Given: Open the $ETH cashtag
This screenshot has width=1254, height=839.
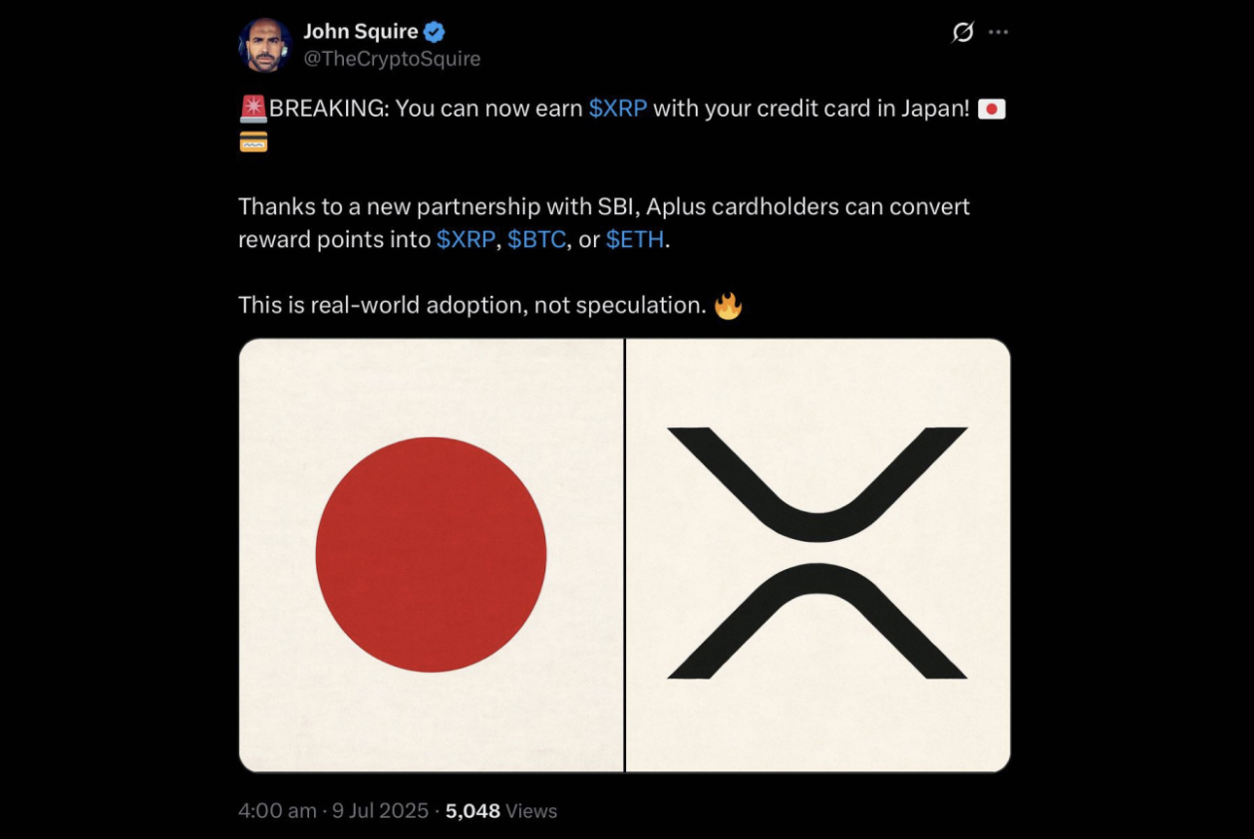Looking at the screenshot, I should click(635, 240).
